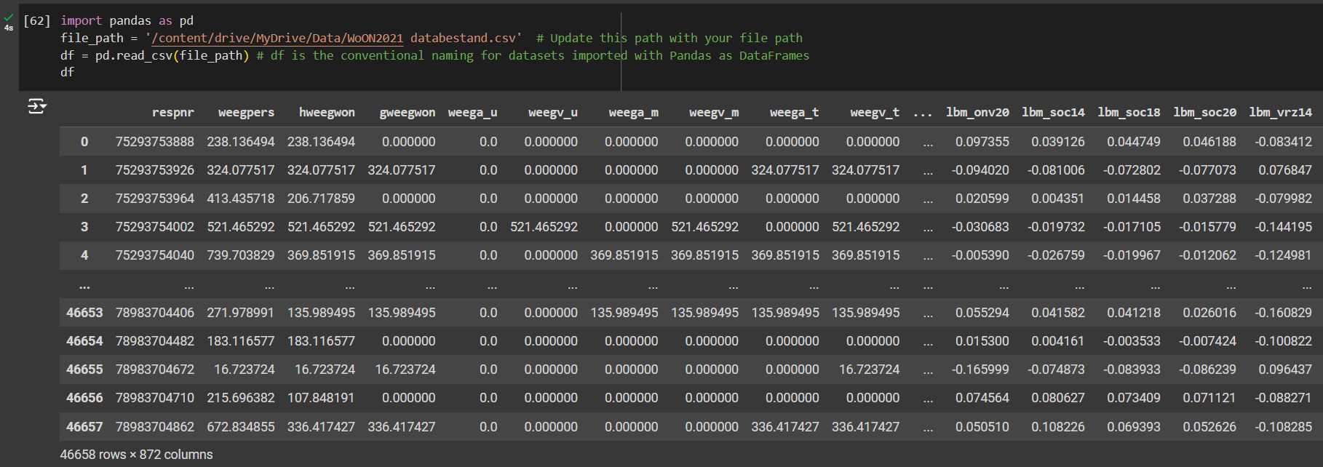Click the truncated columns ellipsis in header
The width and height of the screenshot is (1323, 467).
pyautogui.click(x=923, y=113)
